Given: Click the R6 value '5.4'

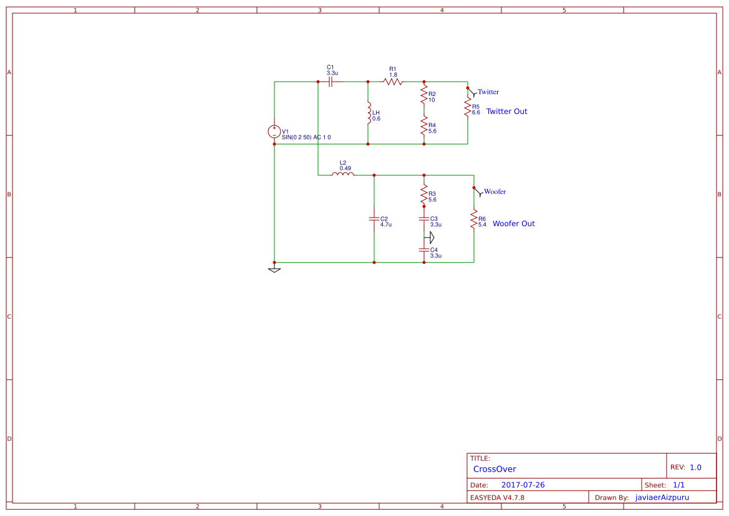Looking at the screenshot, I should click(482, 225).
